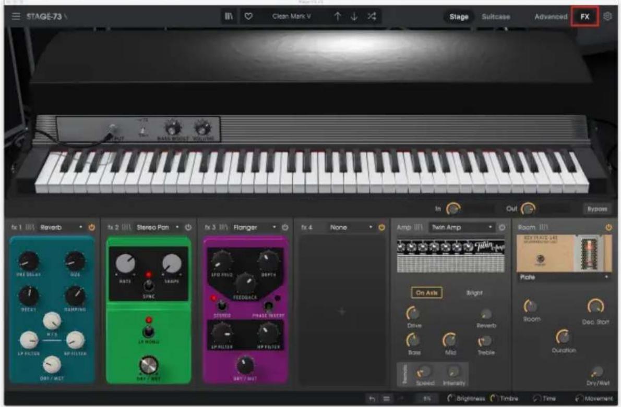
Task: Adjust the In level knob
Action: coord(453,208)
